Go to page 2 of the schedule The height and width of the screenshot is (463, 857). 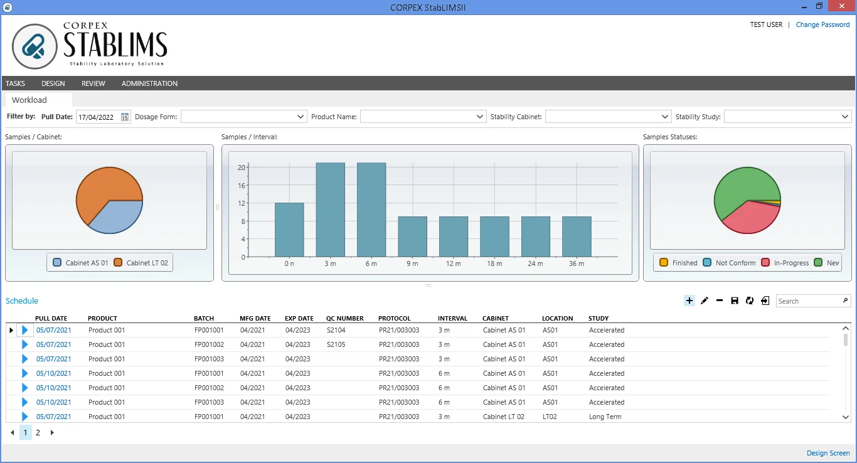click(x=38, y=432)
